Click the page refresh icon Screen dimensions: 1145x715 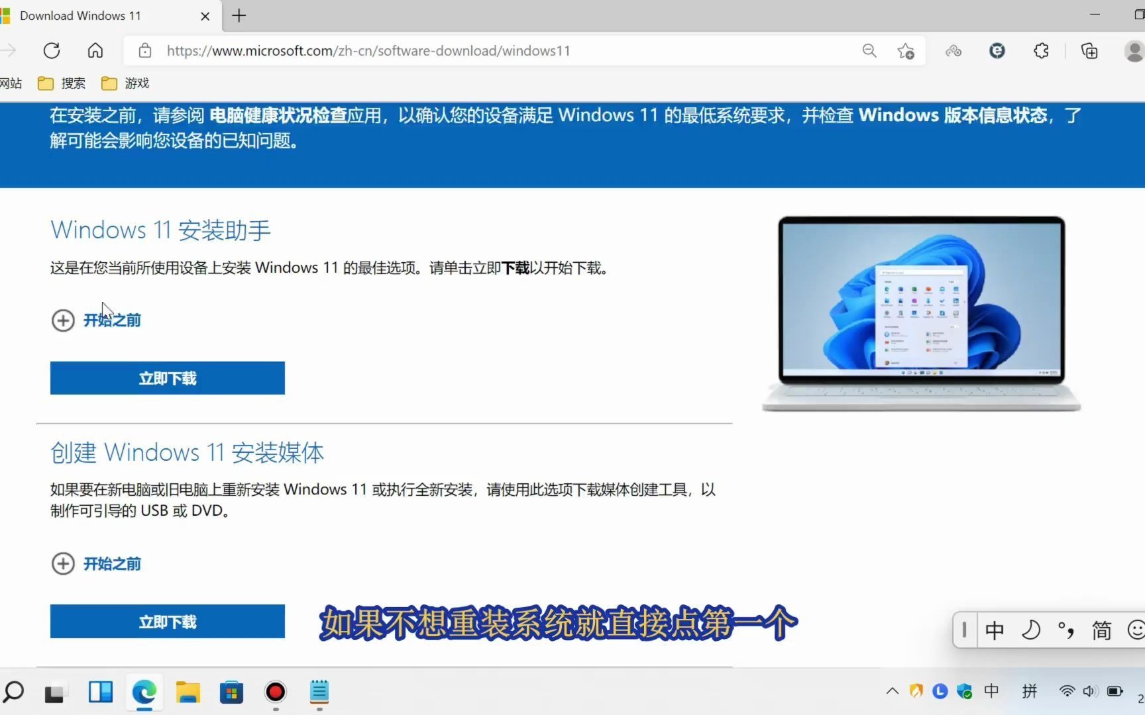click(52, 50)
